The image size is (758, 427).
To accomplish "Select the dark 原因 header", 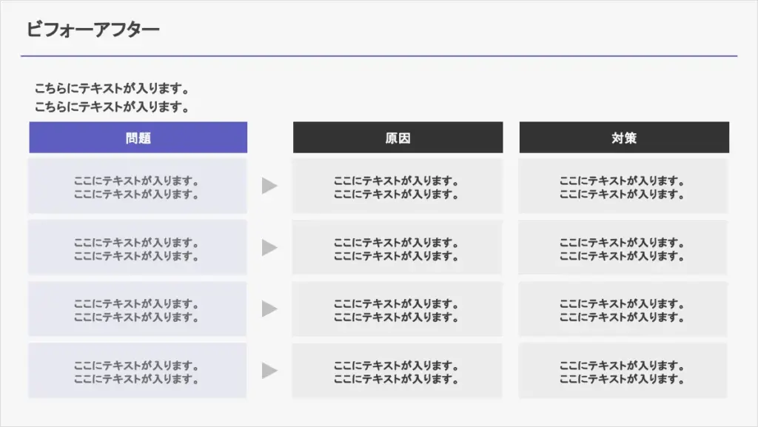I will (398, 138).
